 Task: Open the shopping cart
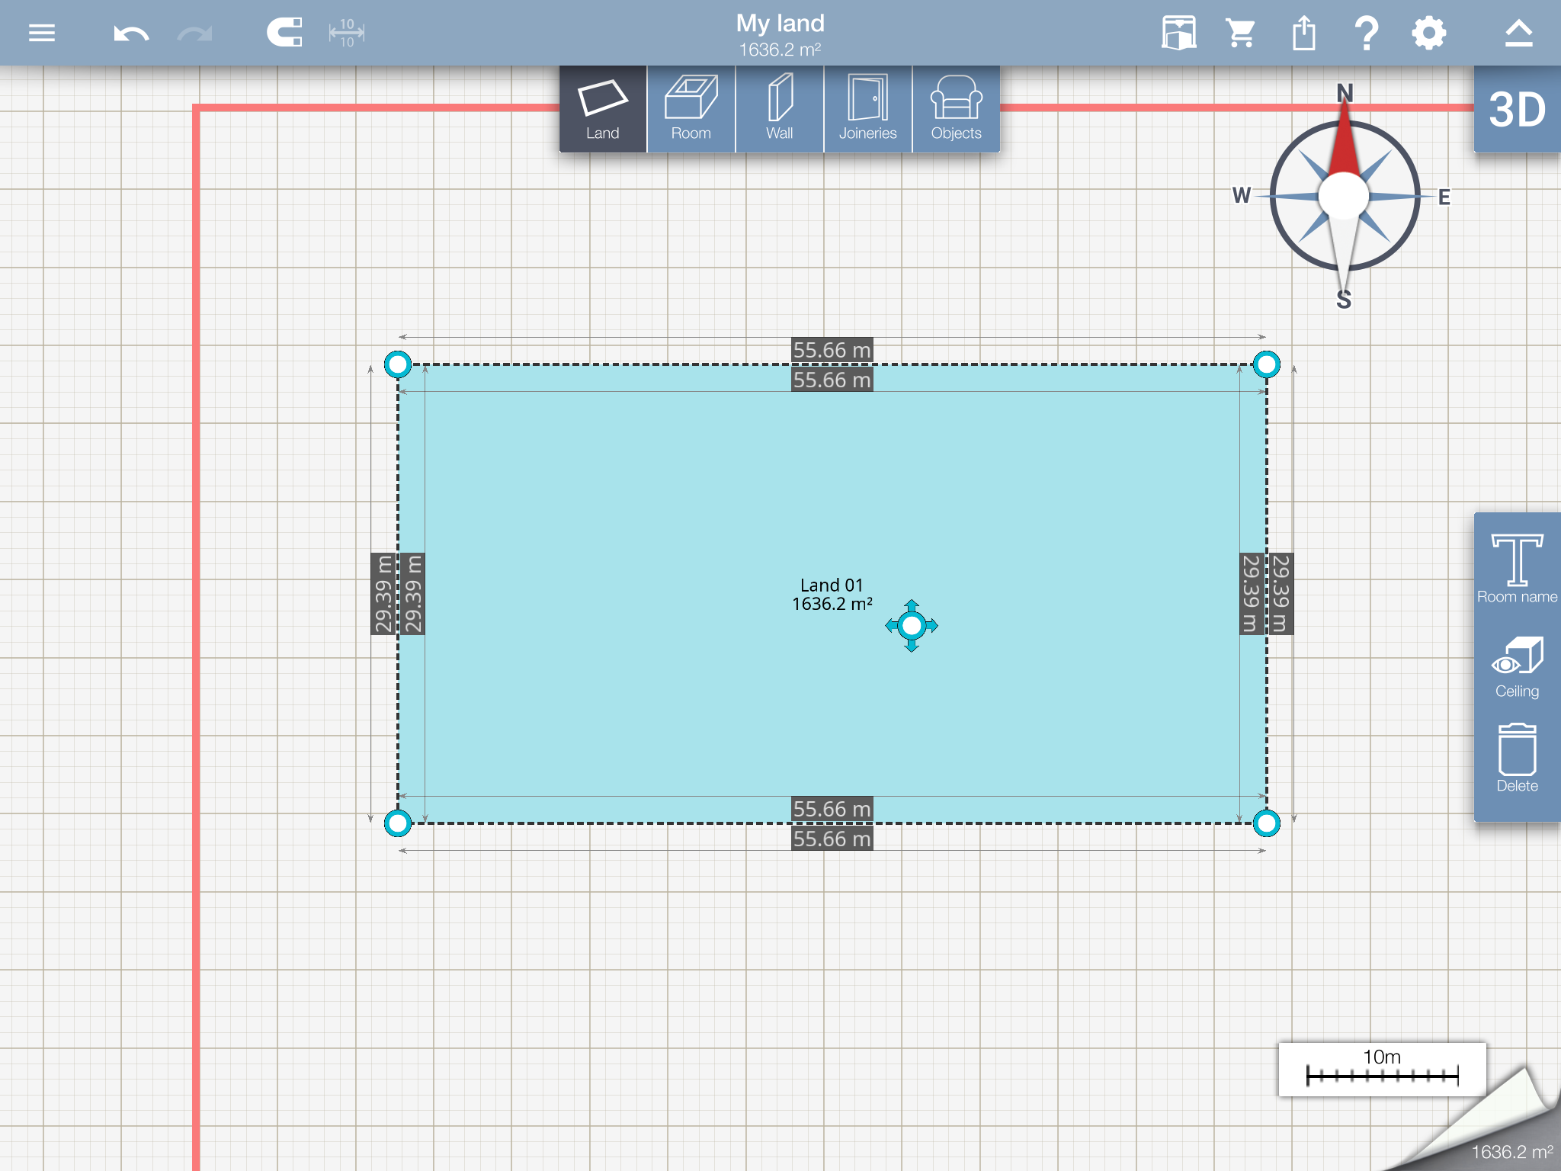coord(1241,33)
